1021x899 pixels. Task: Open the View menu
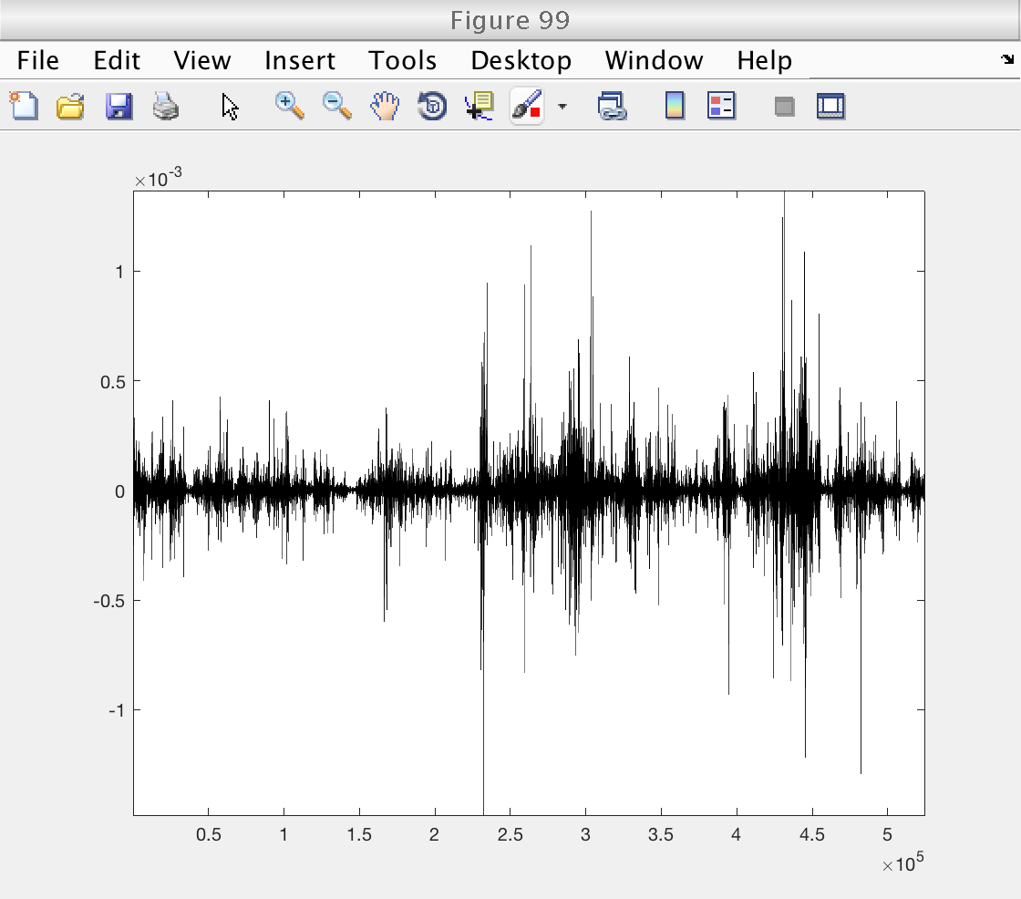click(x=201, y=60)
